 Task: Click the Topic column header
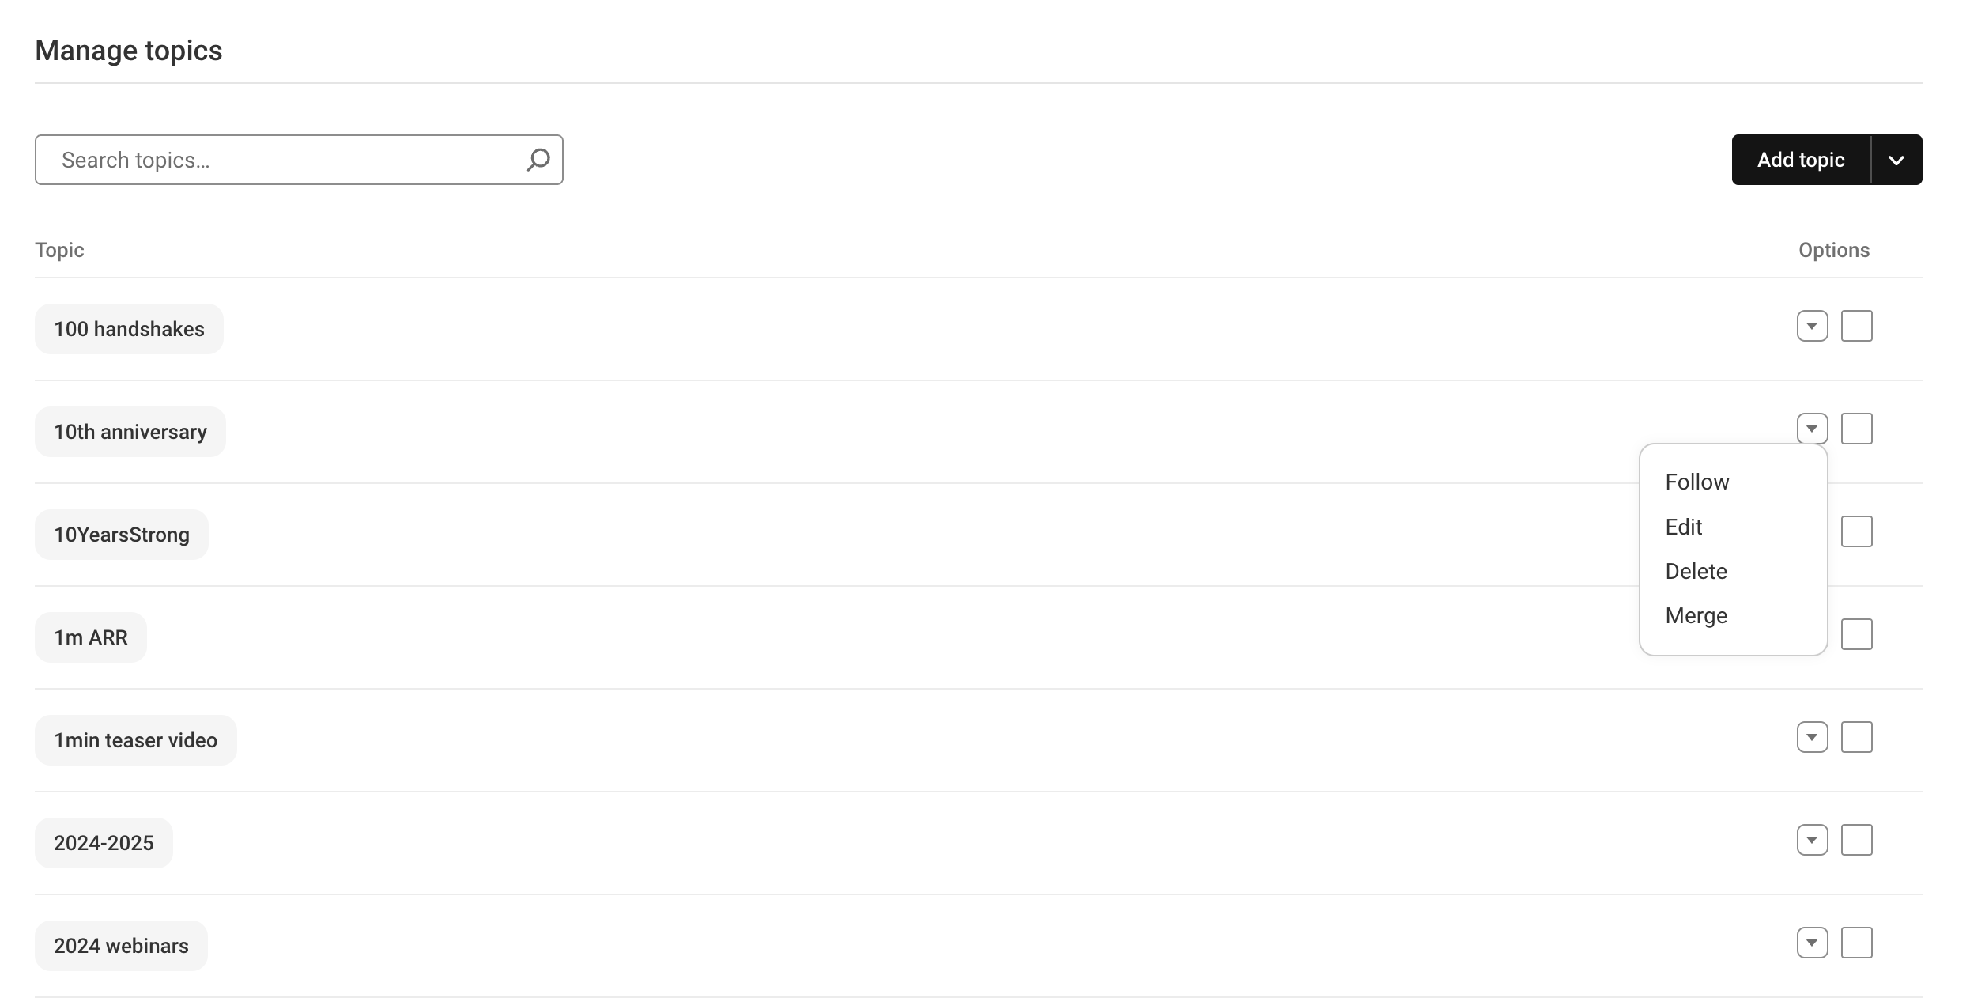click(x=59, y=249)
